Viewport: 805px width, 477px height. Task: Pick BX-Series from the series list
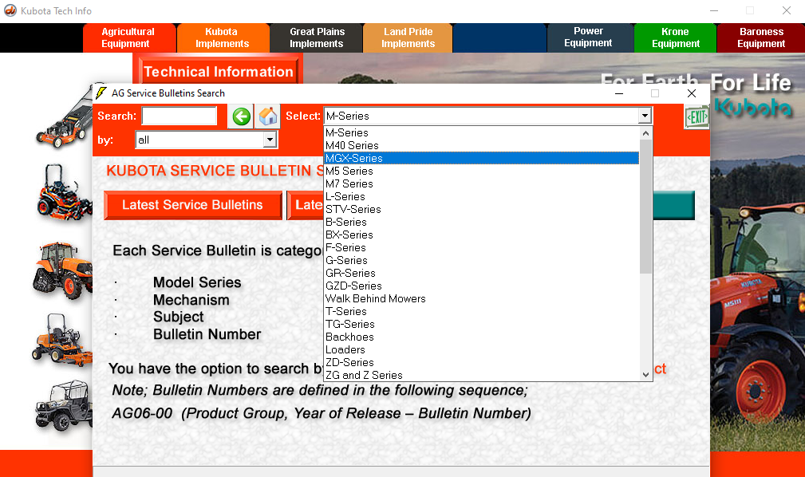pos(349,235)
